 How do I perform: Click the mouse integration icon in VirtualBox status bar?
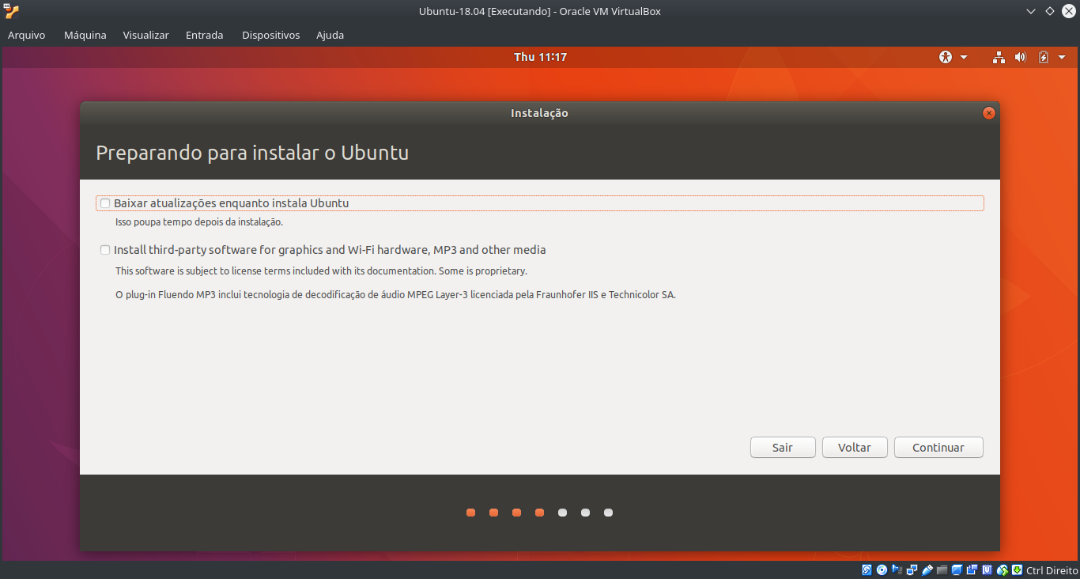coord(1002,570)
